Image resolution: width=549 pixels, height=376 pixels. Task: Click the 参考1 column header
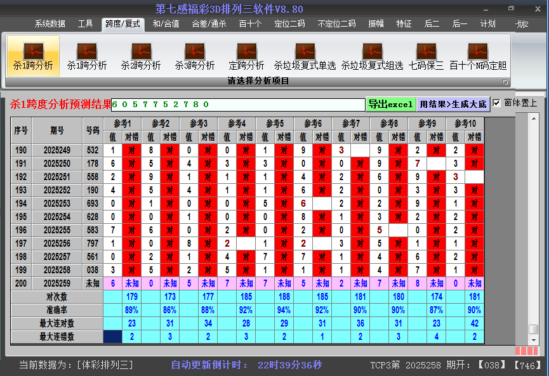coord(122,124)
